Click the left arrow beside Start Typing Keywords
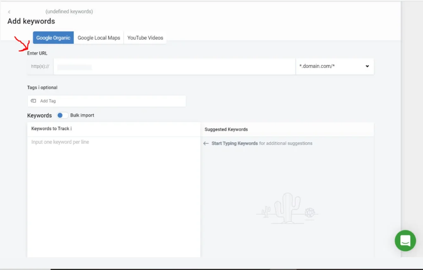 click(205, 143)
